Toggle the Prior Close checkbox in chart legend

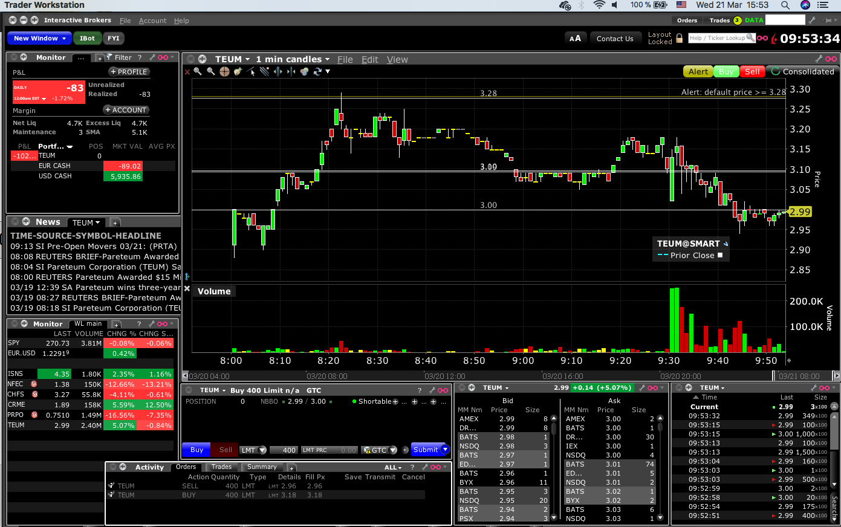(x=720, y=255)
